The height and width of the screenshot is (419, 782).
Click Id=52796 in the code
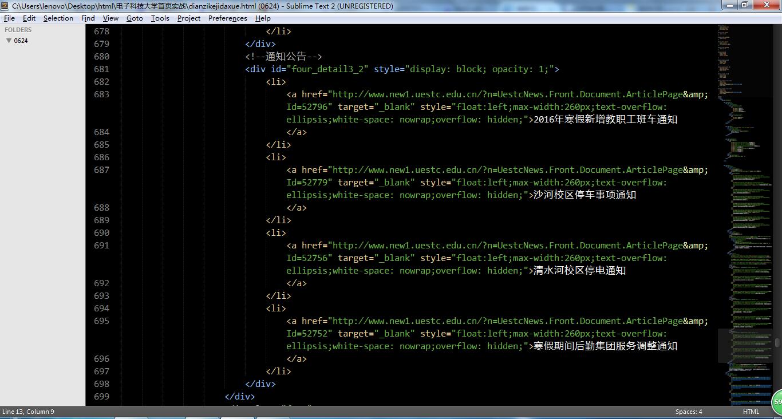[x=307, y=107]
